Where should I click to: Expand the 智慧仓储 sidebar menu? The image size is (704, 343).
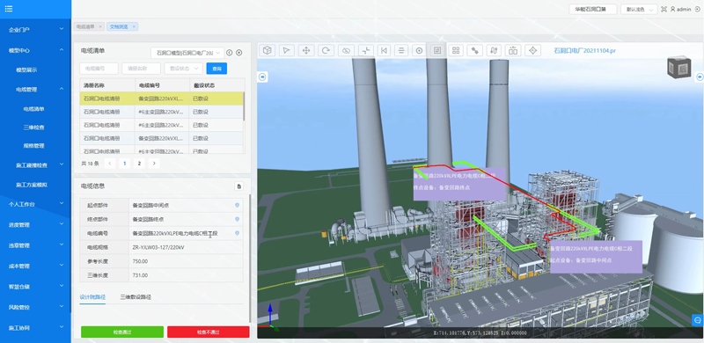pos(35,287)
